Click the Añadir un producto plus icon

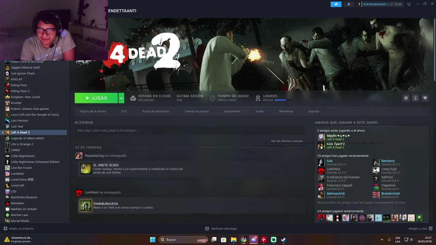point(5,229)
